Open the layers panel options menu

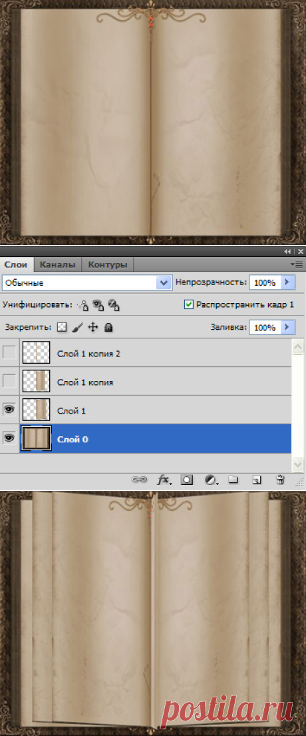point(296,264)
